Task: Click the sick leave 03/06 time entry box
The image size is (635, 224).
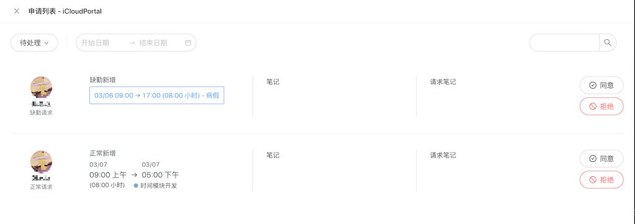Action: click(157, 96)
